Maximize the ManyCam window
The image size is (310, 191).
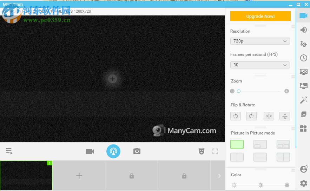pos(298,4)
